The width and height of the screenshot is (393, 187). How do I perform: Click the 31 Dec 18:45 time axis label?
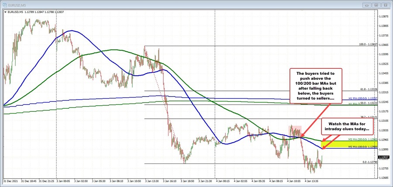pos(29,182)
